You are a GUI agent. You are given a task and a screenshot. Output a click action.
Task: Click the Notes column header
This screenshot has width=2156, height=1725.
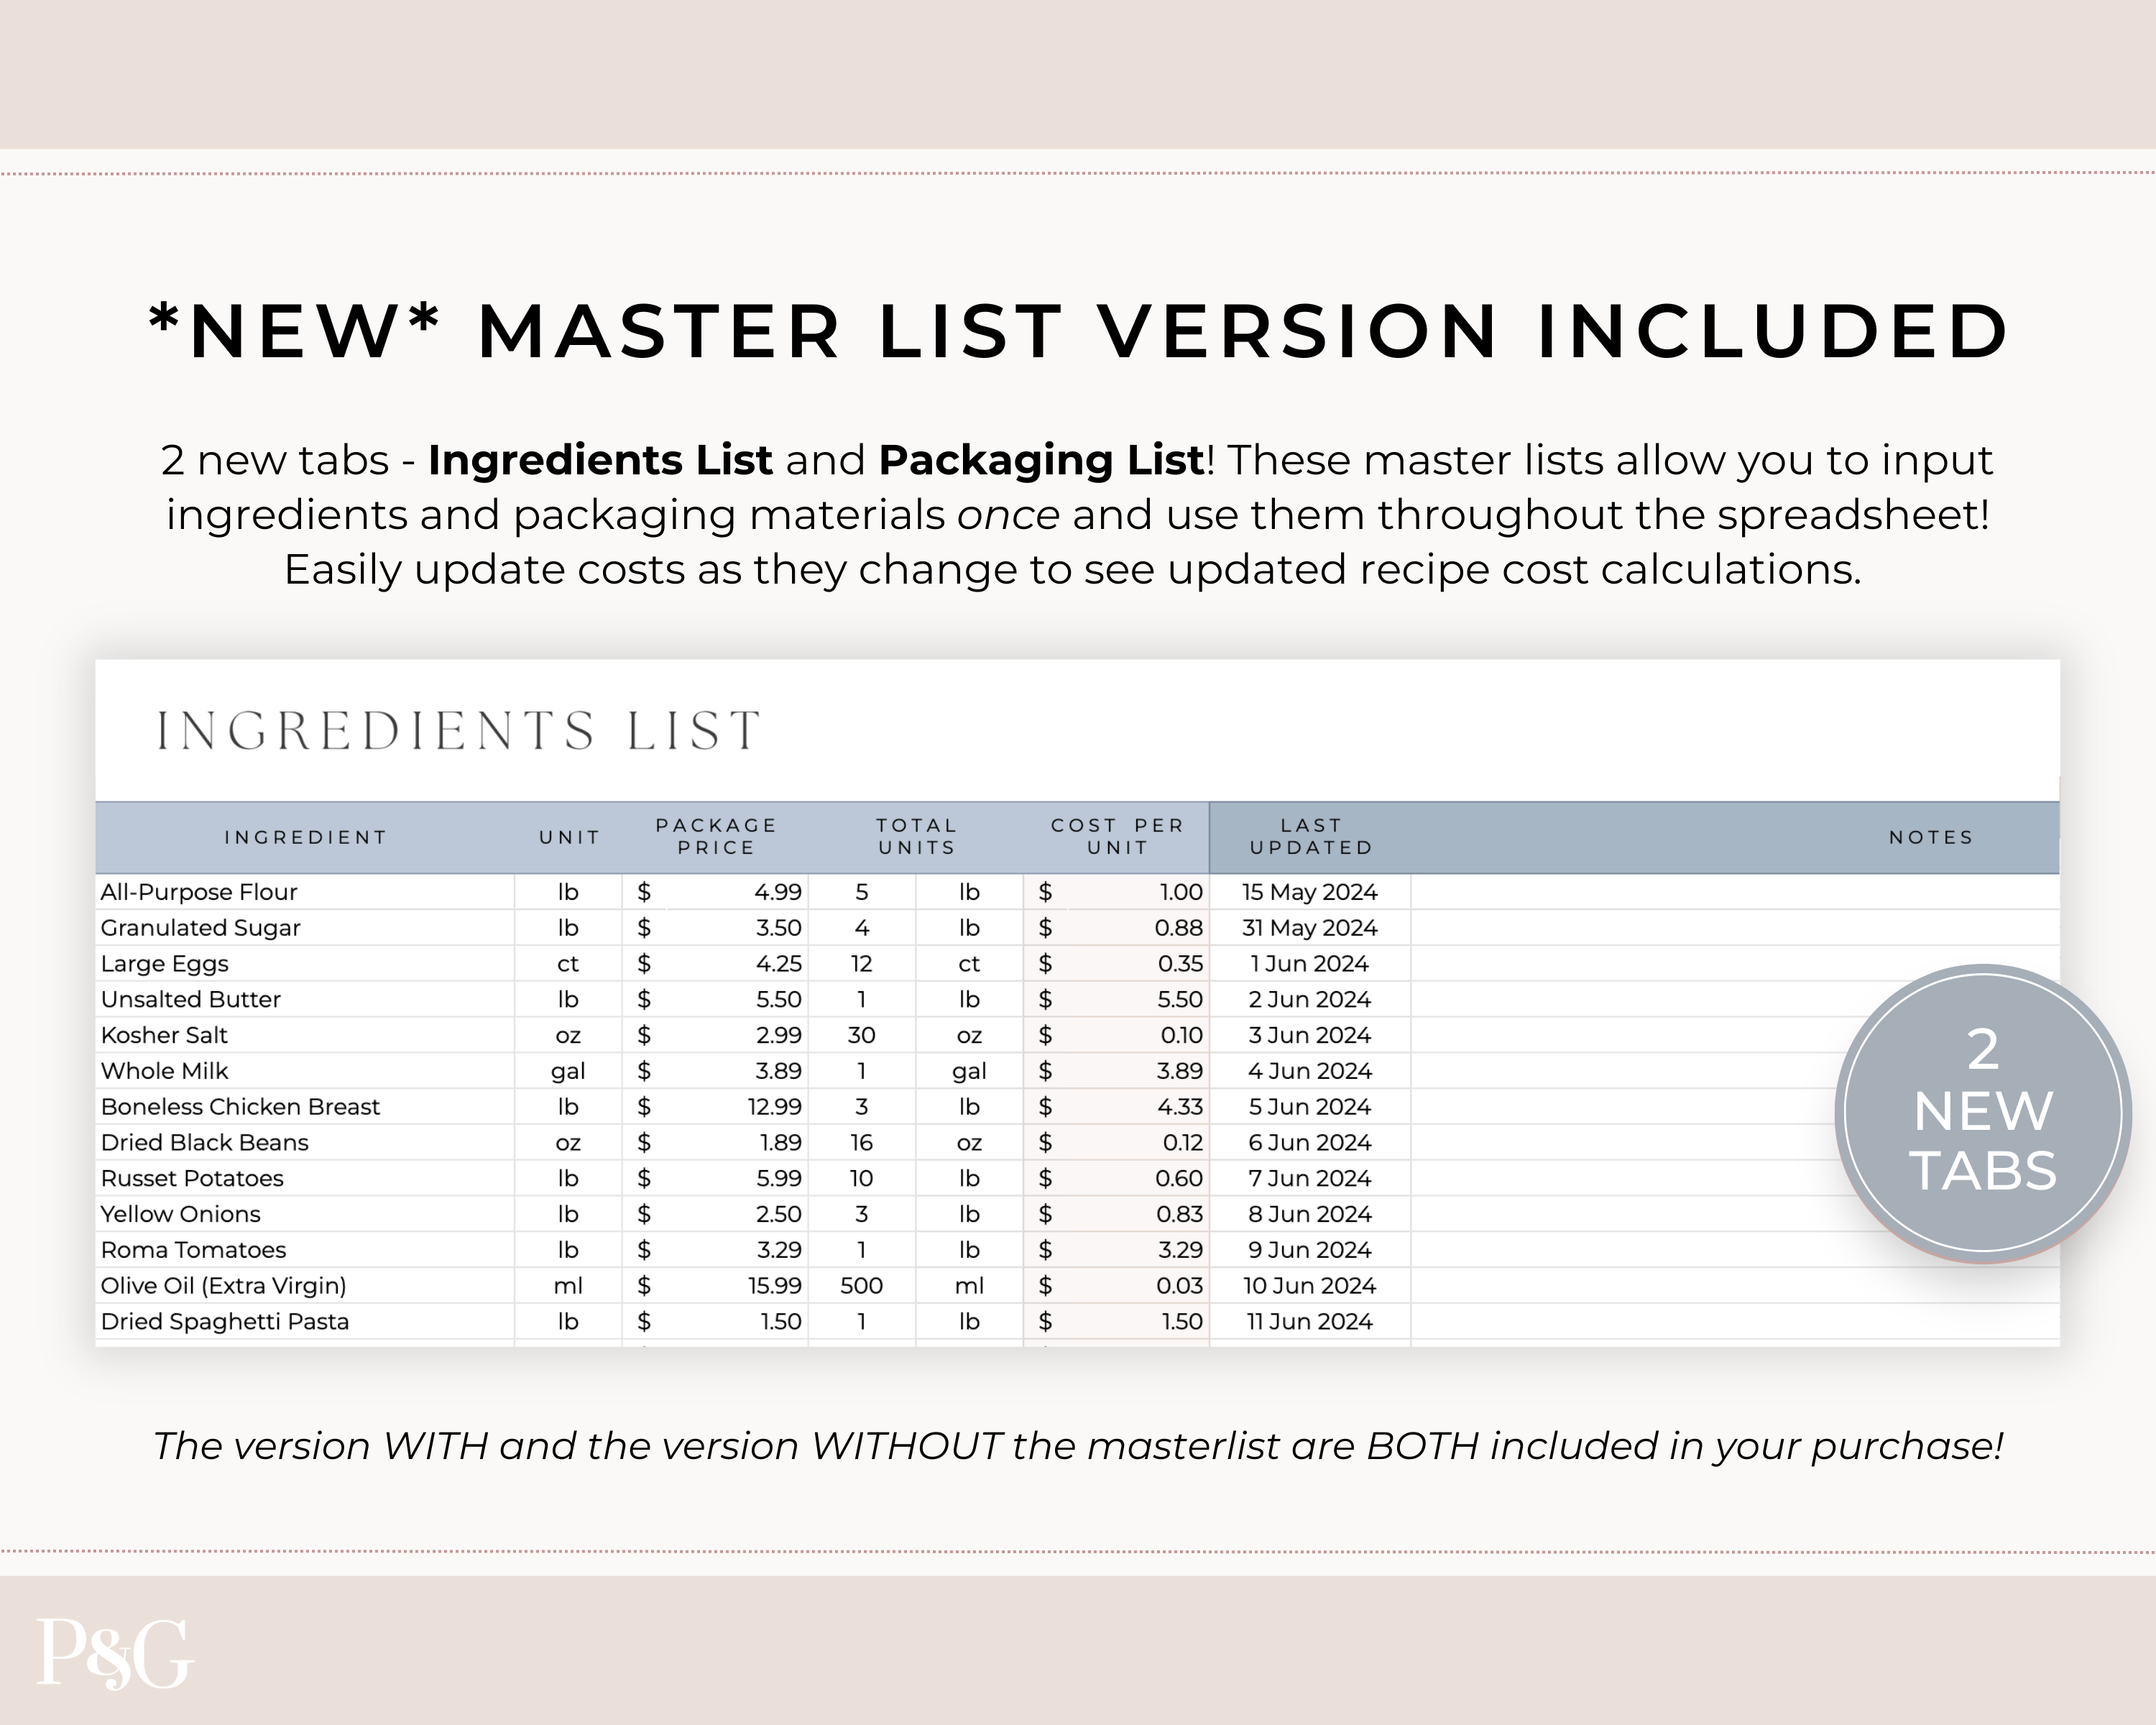point(1930,837)
